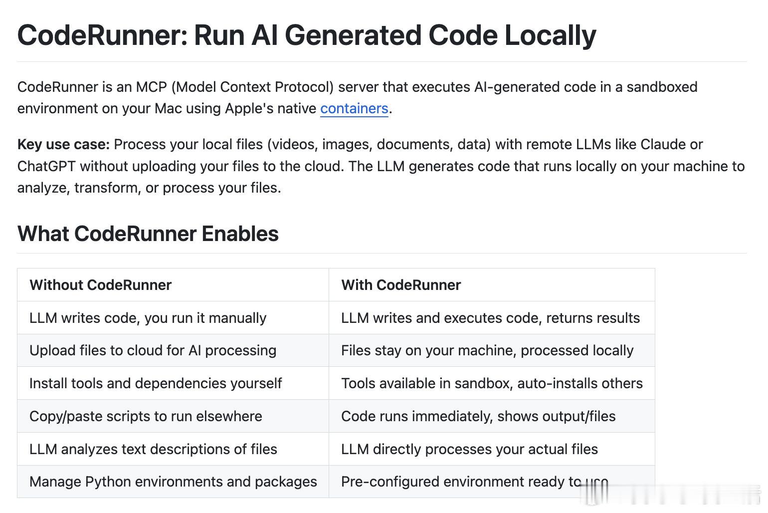768x513 pixels.
Task: Click cell "Install tools and dependencies yourself"
Action: pyautogui.click(x=173, y=383)
